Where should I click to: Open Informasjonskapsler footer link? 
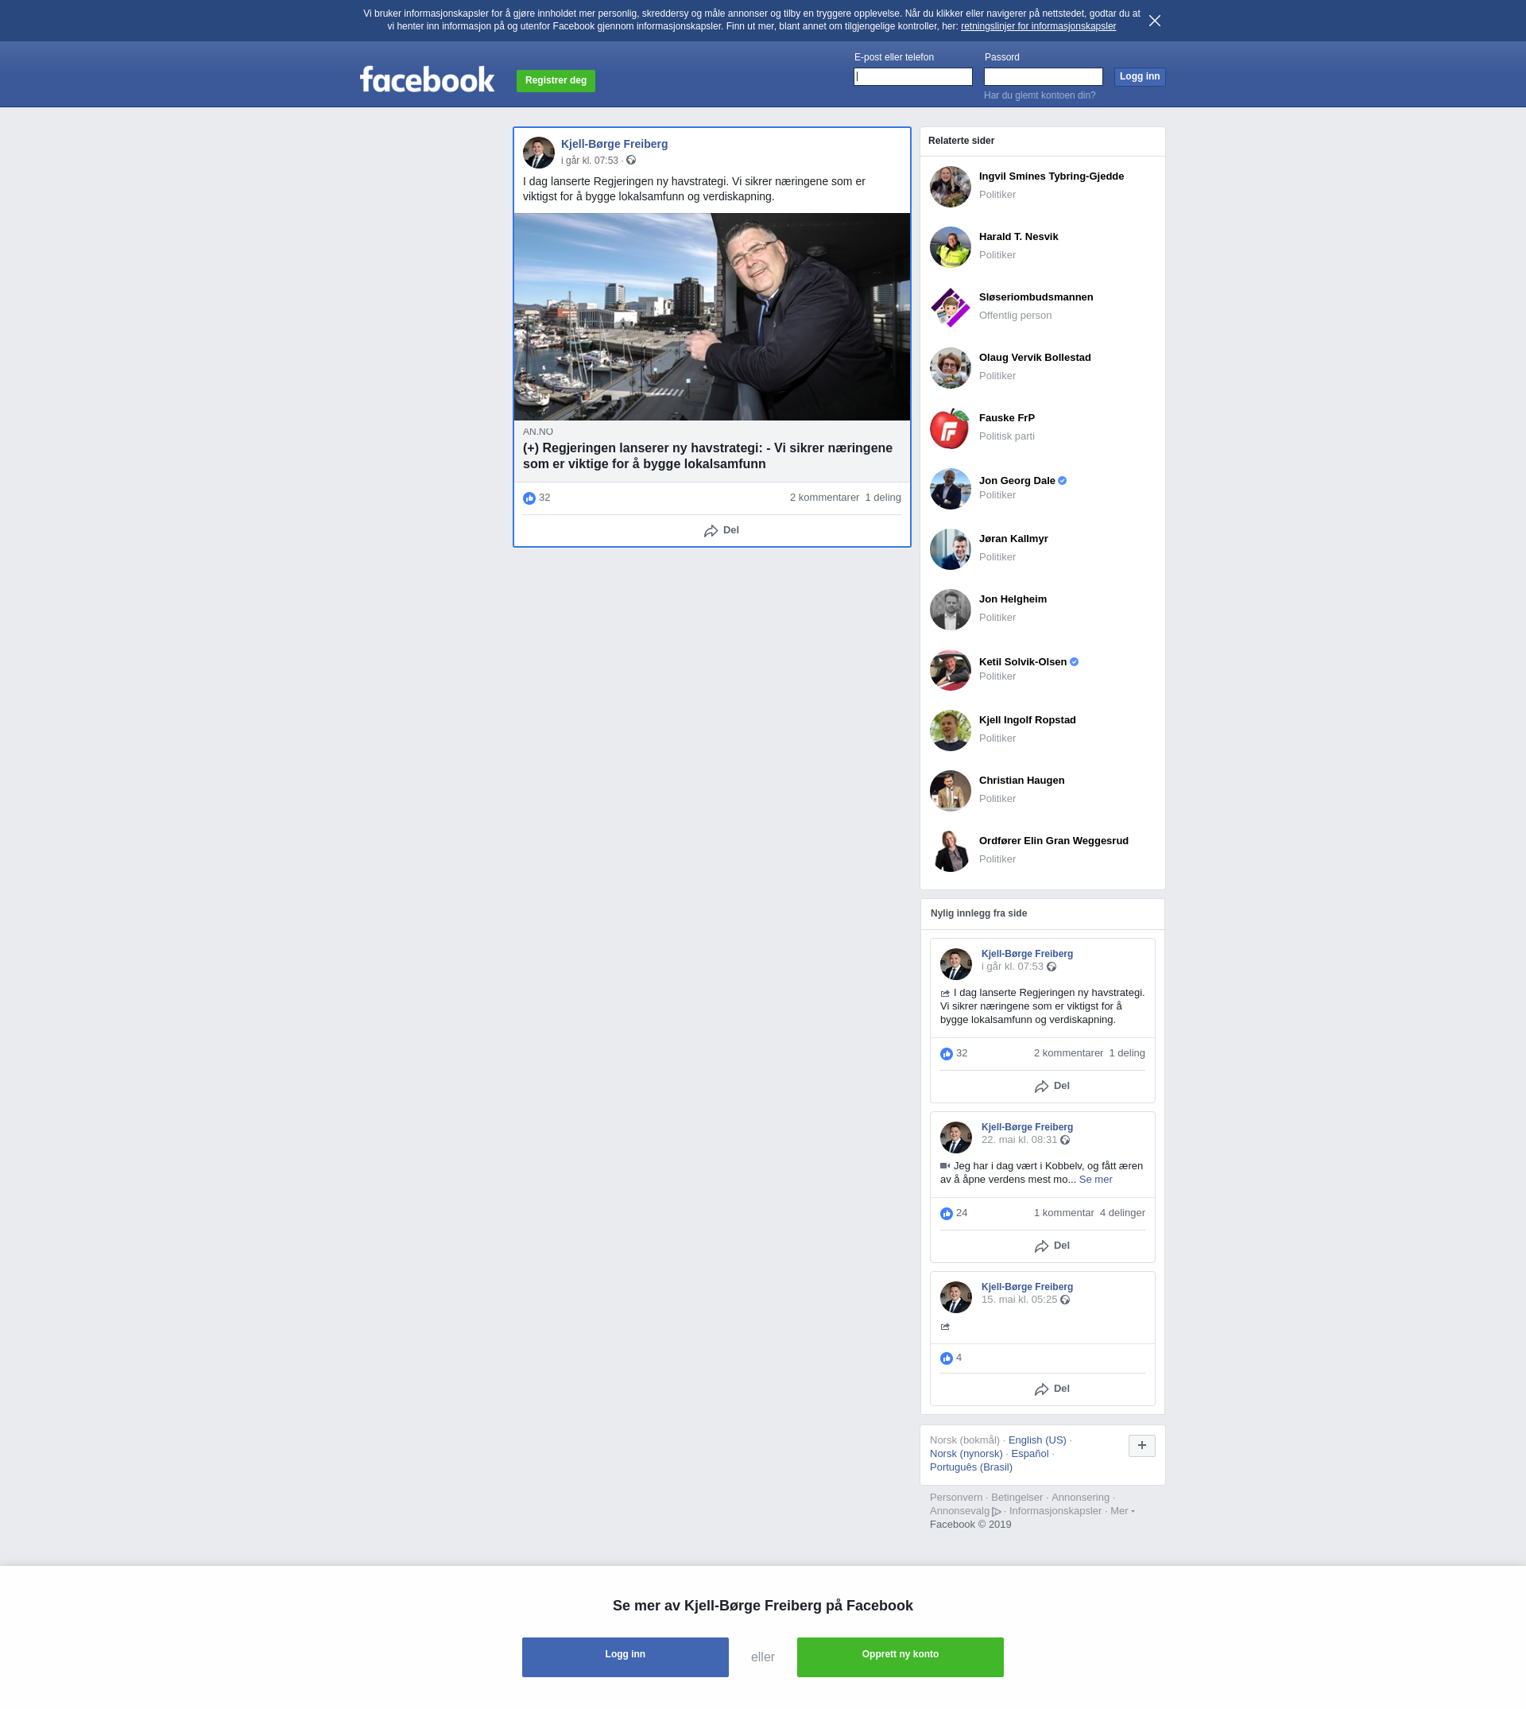point(1055,1510)
